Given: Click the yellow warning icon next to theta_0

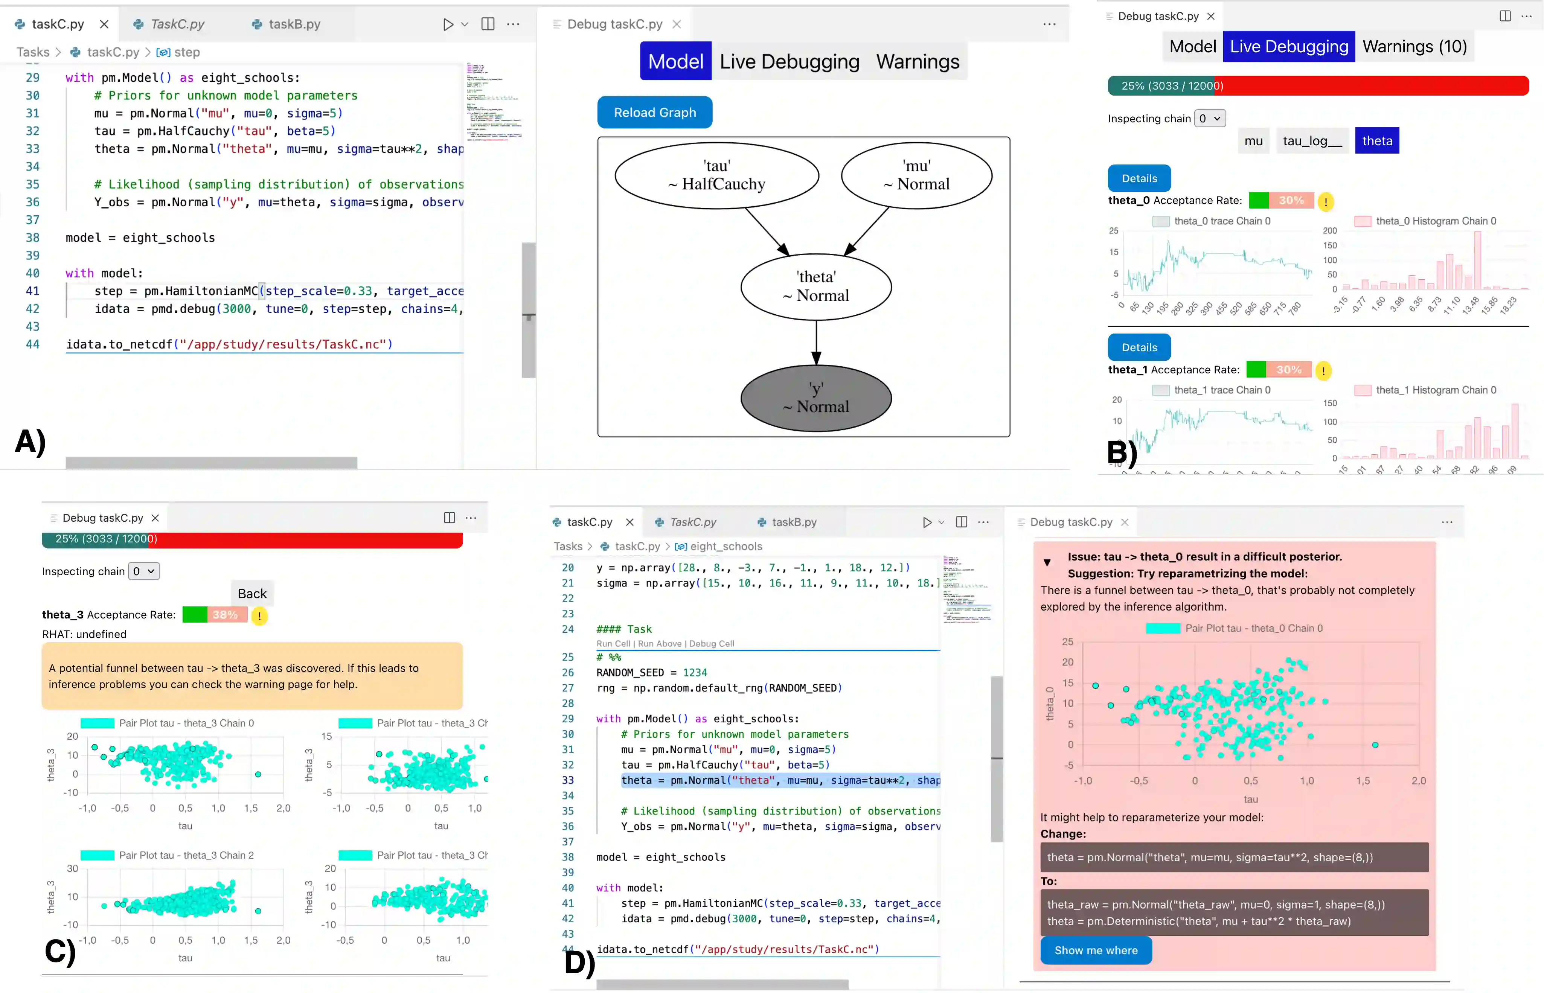Looking at the screenshot, I should click(1325, 202).
